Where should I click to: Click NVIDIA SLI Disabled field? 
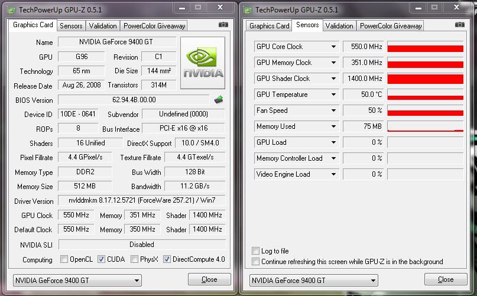(x=142, y=245)
